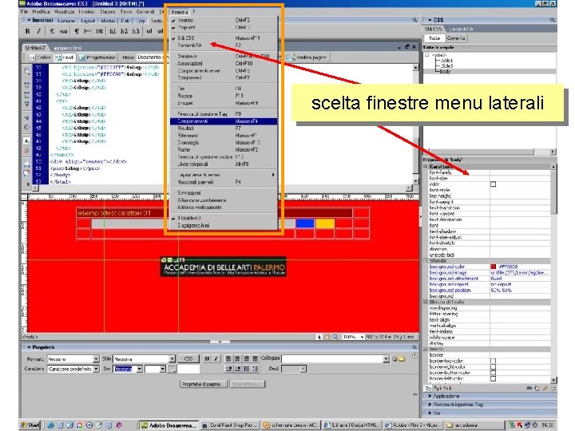Open the Modifica menu

[41, 12]
